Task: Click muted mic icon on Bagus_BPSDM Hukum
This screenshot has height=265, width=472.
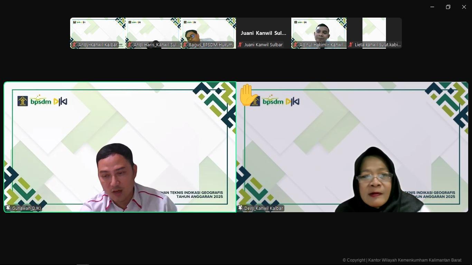Action: [x=185, y=45]
